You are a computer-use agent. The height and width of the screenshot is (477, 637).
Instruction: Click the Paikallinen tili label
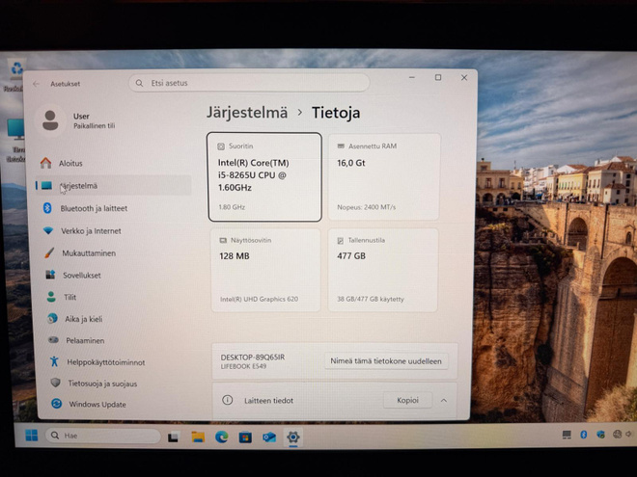coord(94,125)
